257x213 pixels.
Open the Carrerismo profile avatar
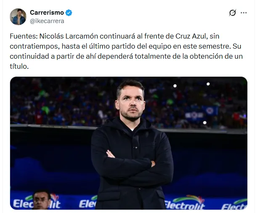tap(18, 16)
